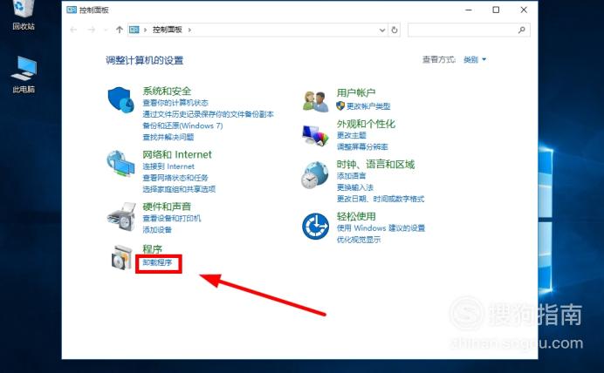Maximize the 控制面板 window
Image resolution: width=604 pixels, height=373 pixels.
[x=496, y=10]
